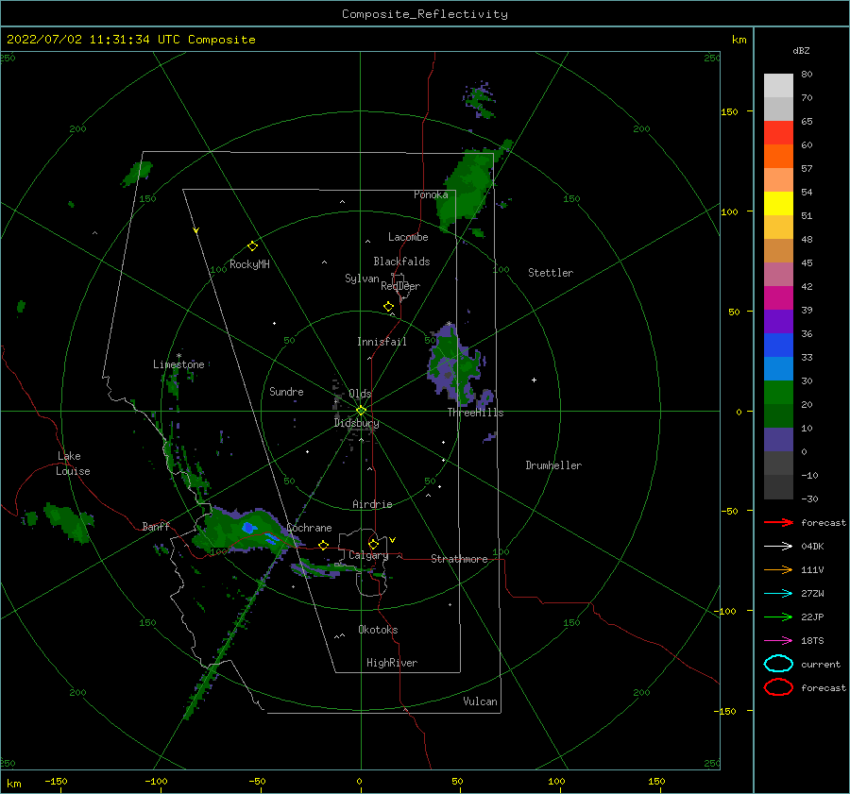Click the Lacombe city label

(x=408, y=237)
